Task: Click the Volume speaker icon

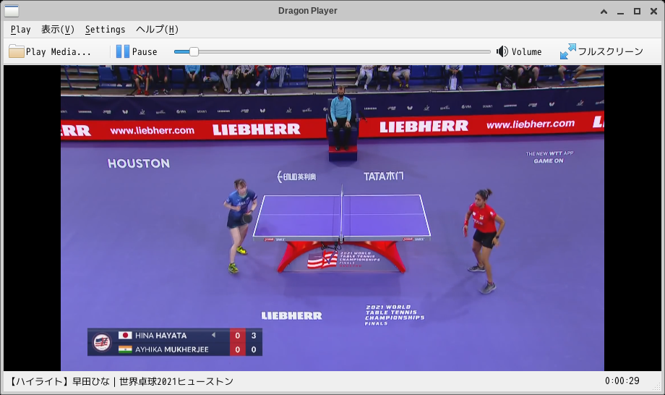Action: (x=502, y=51)
